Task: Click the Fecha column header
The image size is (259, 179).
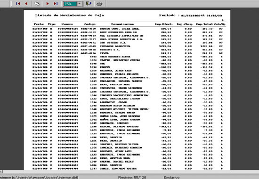Action: point(39,24)
